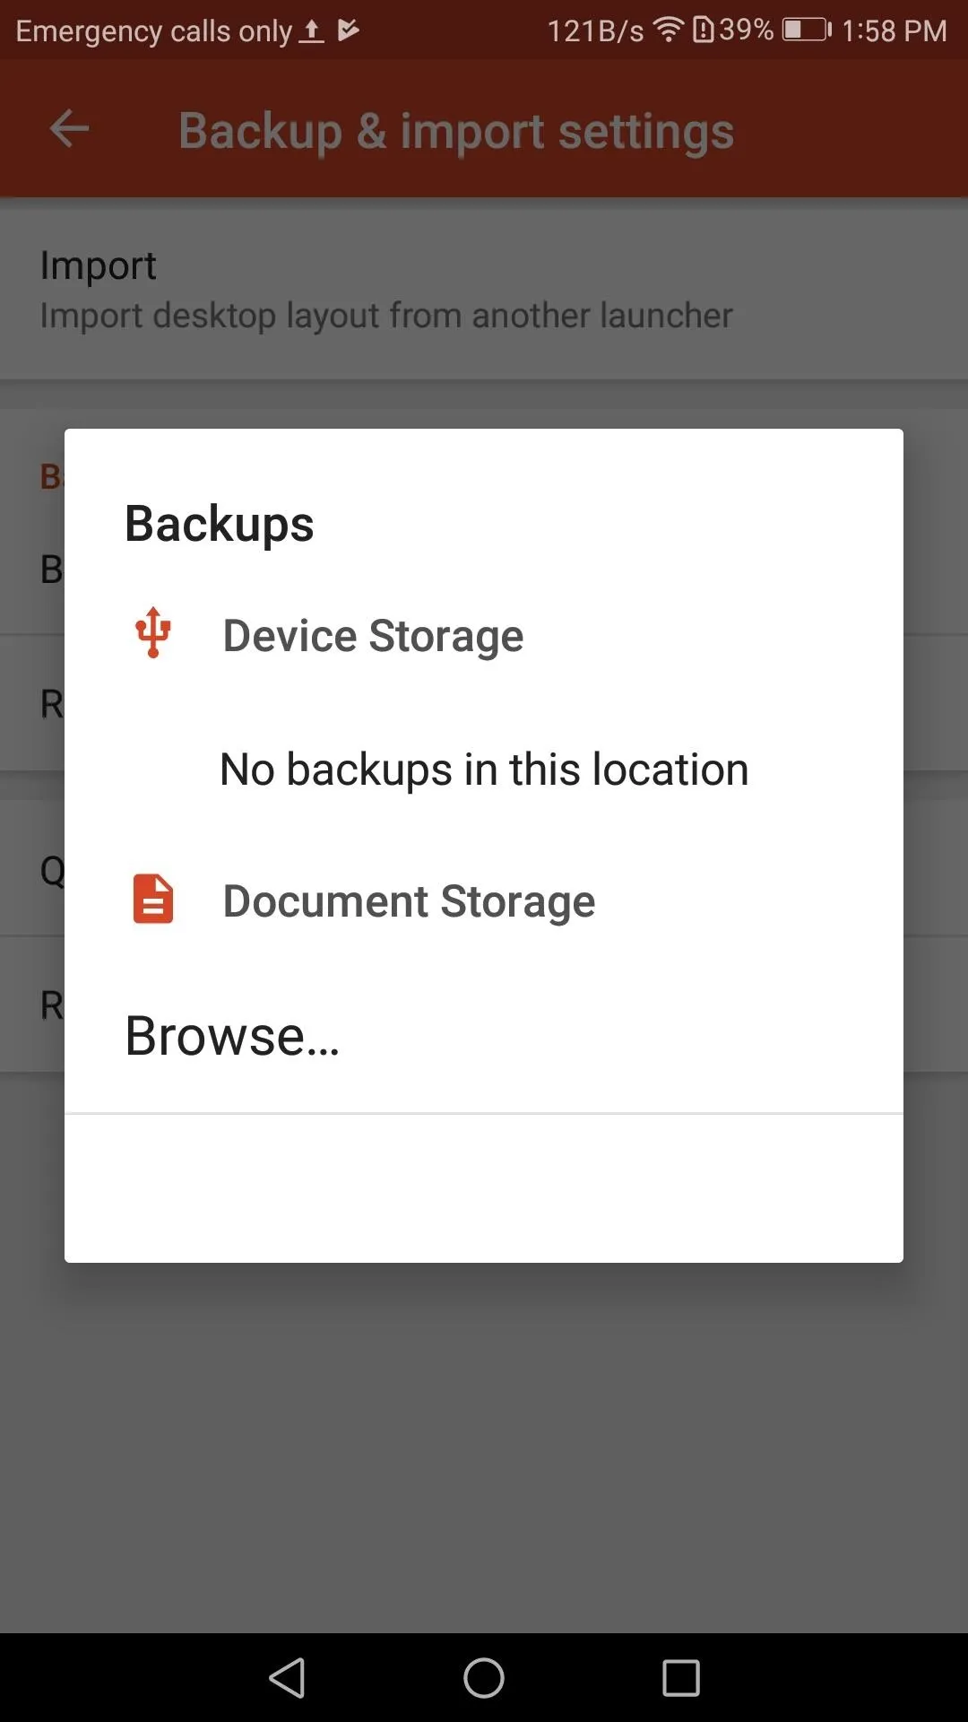Tap the back arrow in header
This screenshot has width=968, height=1722.
click(69, 129)
